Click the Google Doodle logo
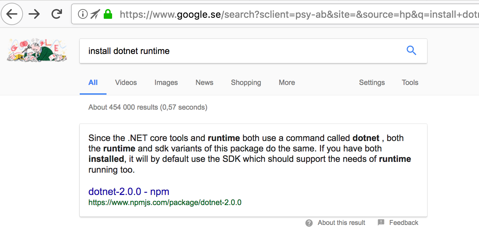The image size is (479, 227). click(x=37, y=51)
